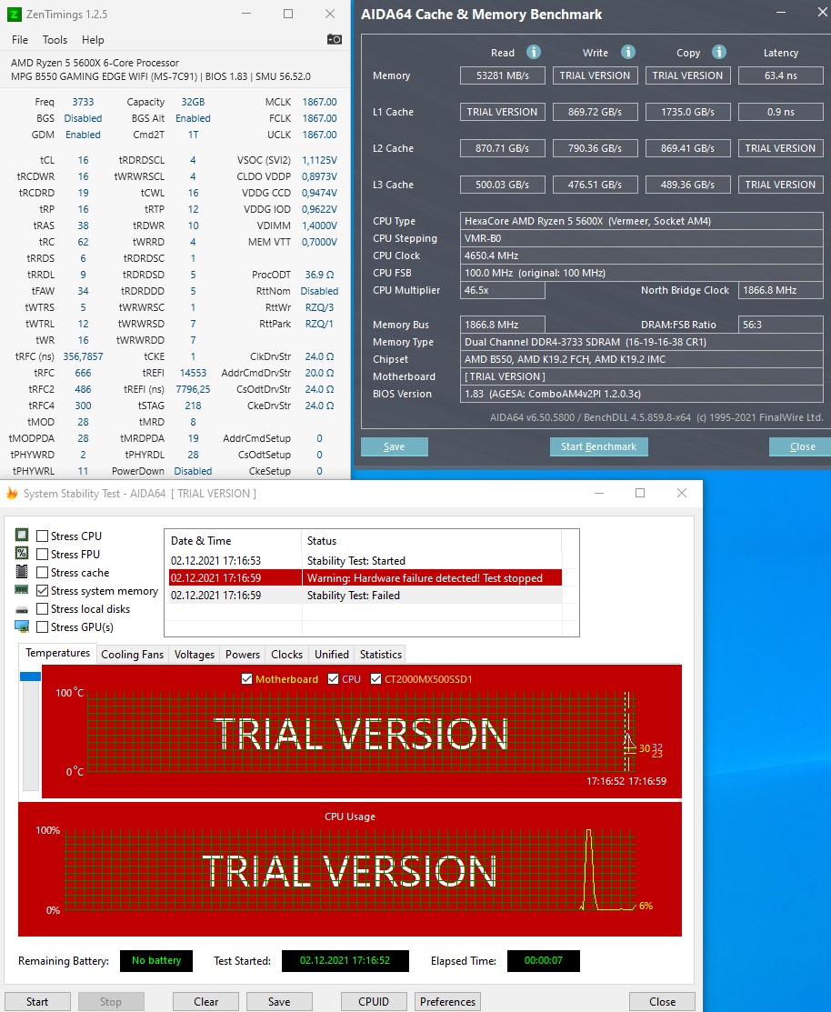Click Save in the System Stability Test
The image size is (831, 1012).
(x=279, y=1002)
